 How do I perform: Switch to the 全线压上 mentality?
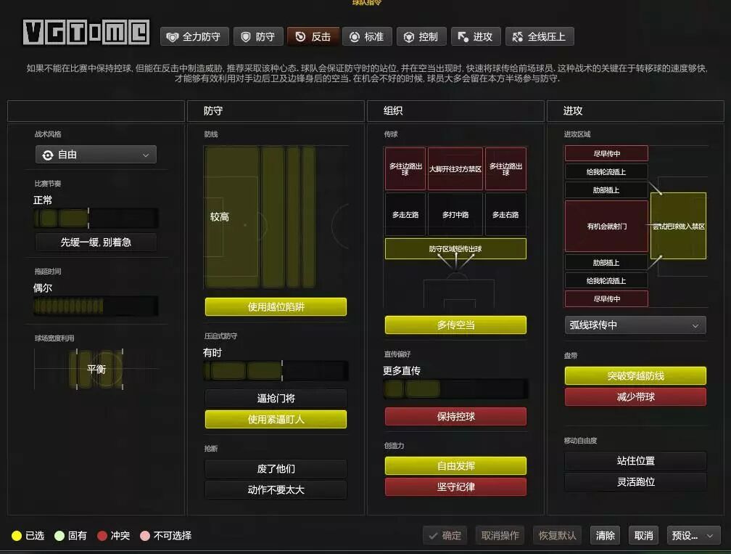pyautogui.click(x=540, y=36)
